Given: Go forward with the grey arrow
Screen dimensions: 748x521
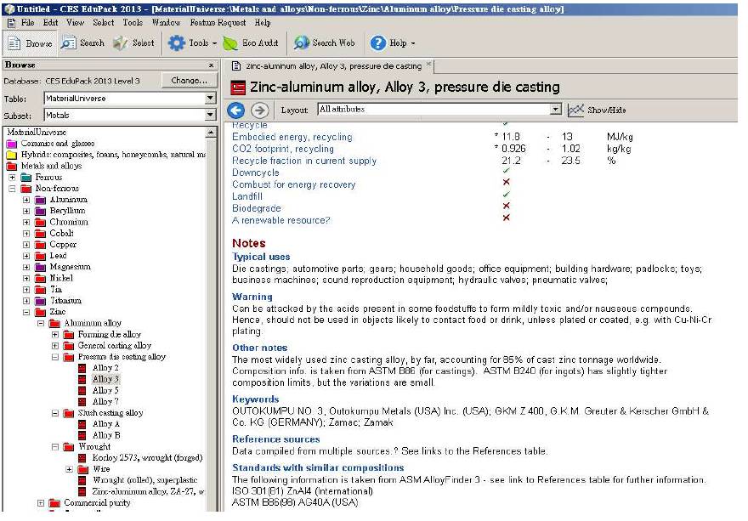Looking at the screenshot, I should 259,110.
